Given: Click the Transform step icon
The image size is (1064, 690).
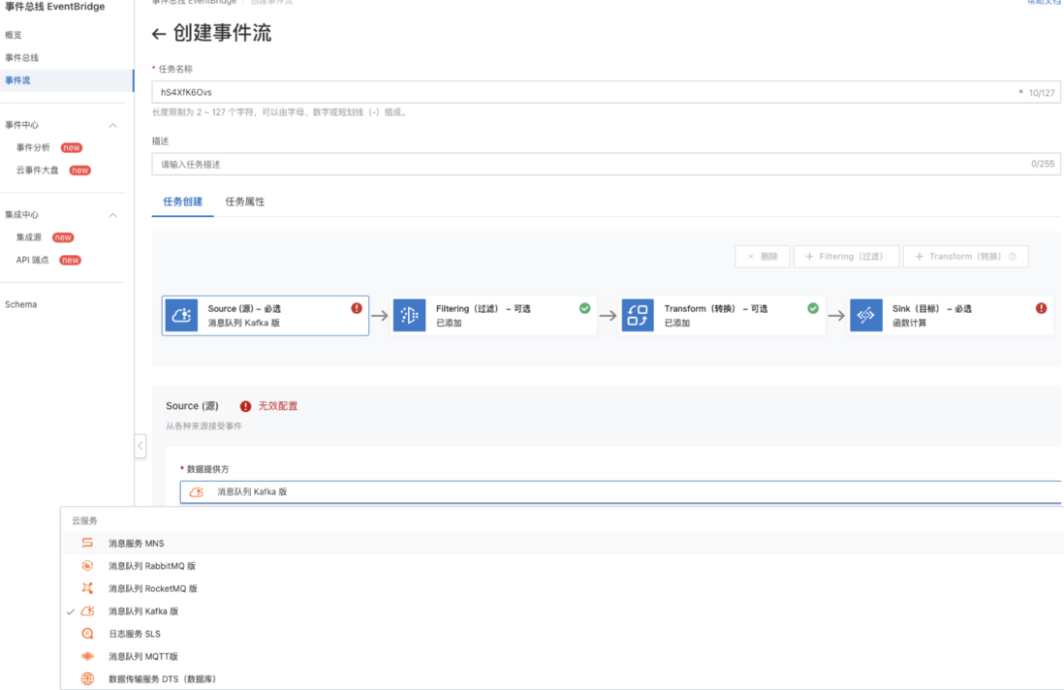Looking at the screenshot, I should pos(638,316).
